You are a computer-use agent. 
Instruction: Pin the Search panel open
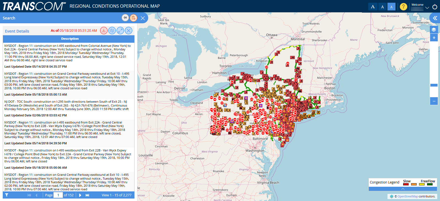(x=125, y=18)
